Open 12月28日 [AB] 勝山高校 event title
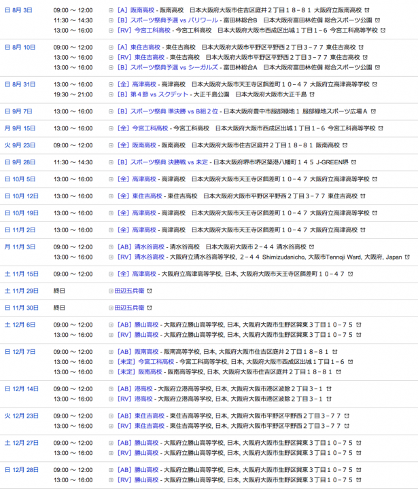Viewport: 418px width, 489px height. pos(138,470)
